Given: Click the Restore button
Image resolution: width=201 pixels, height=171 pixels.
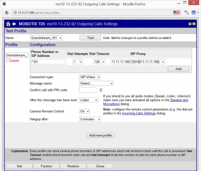Looking at the screenshot, I should point(73,166).
